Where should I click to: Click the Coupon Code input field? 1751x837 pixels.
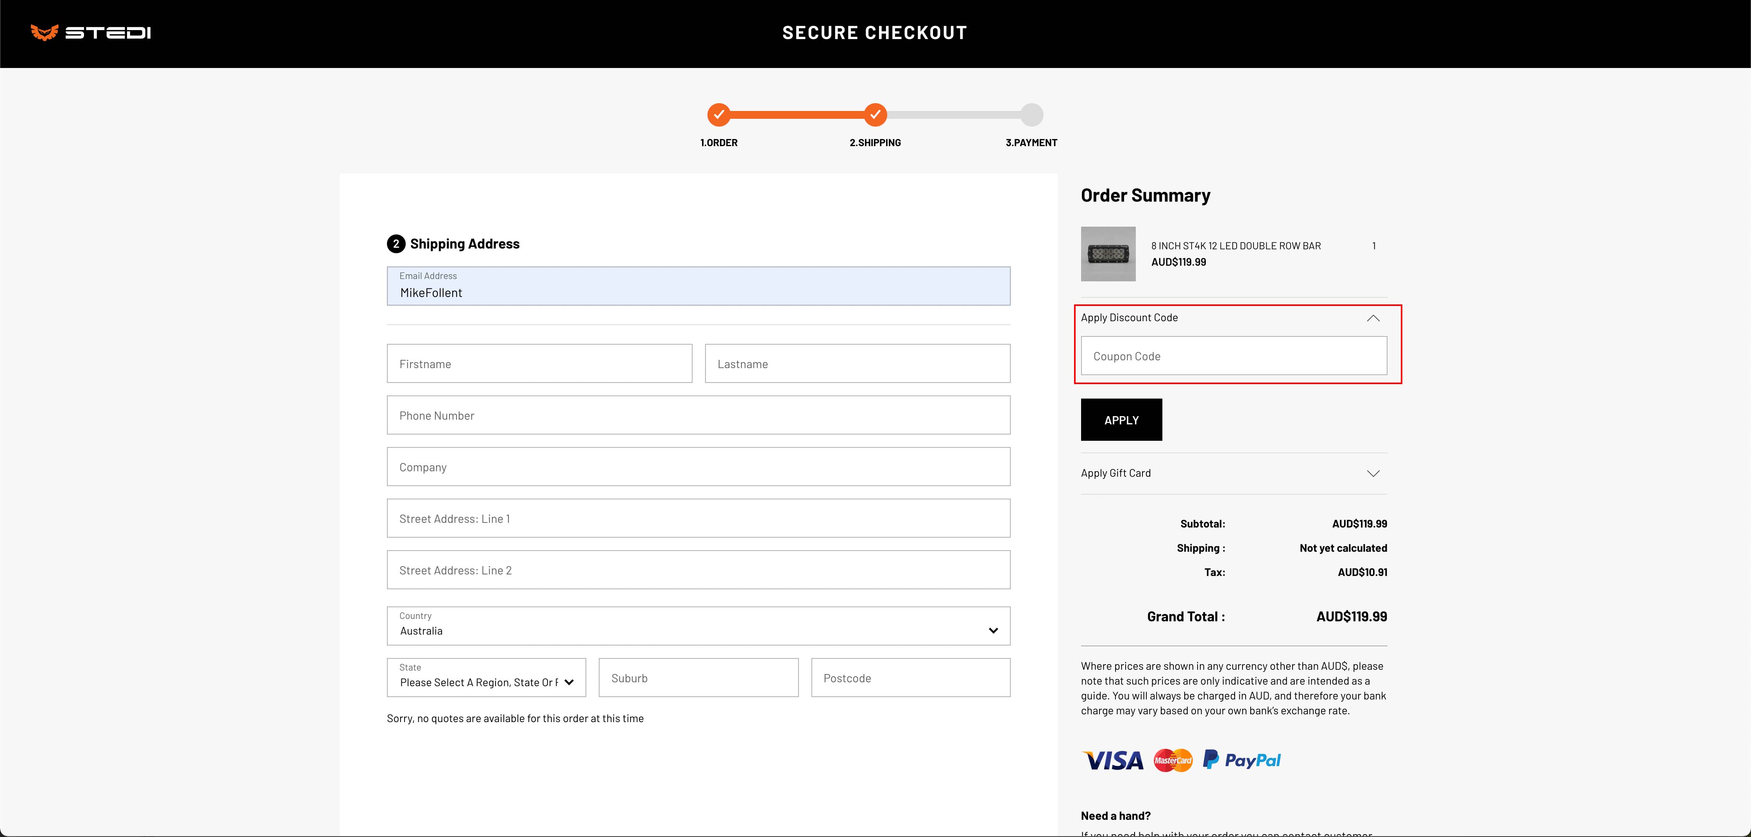coord(1233,356)
